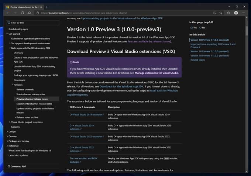The image size is (251, 176).
Task: Click Download PDF button
Action: pos(17,166)
